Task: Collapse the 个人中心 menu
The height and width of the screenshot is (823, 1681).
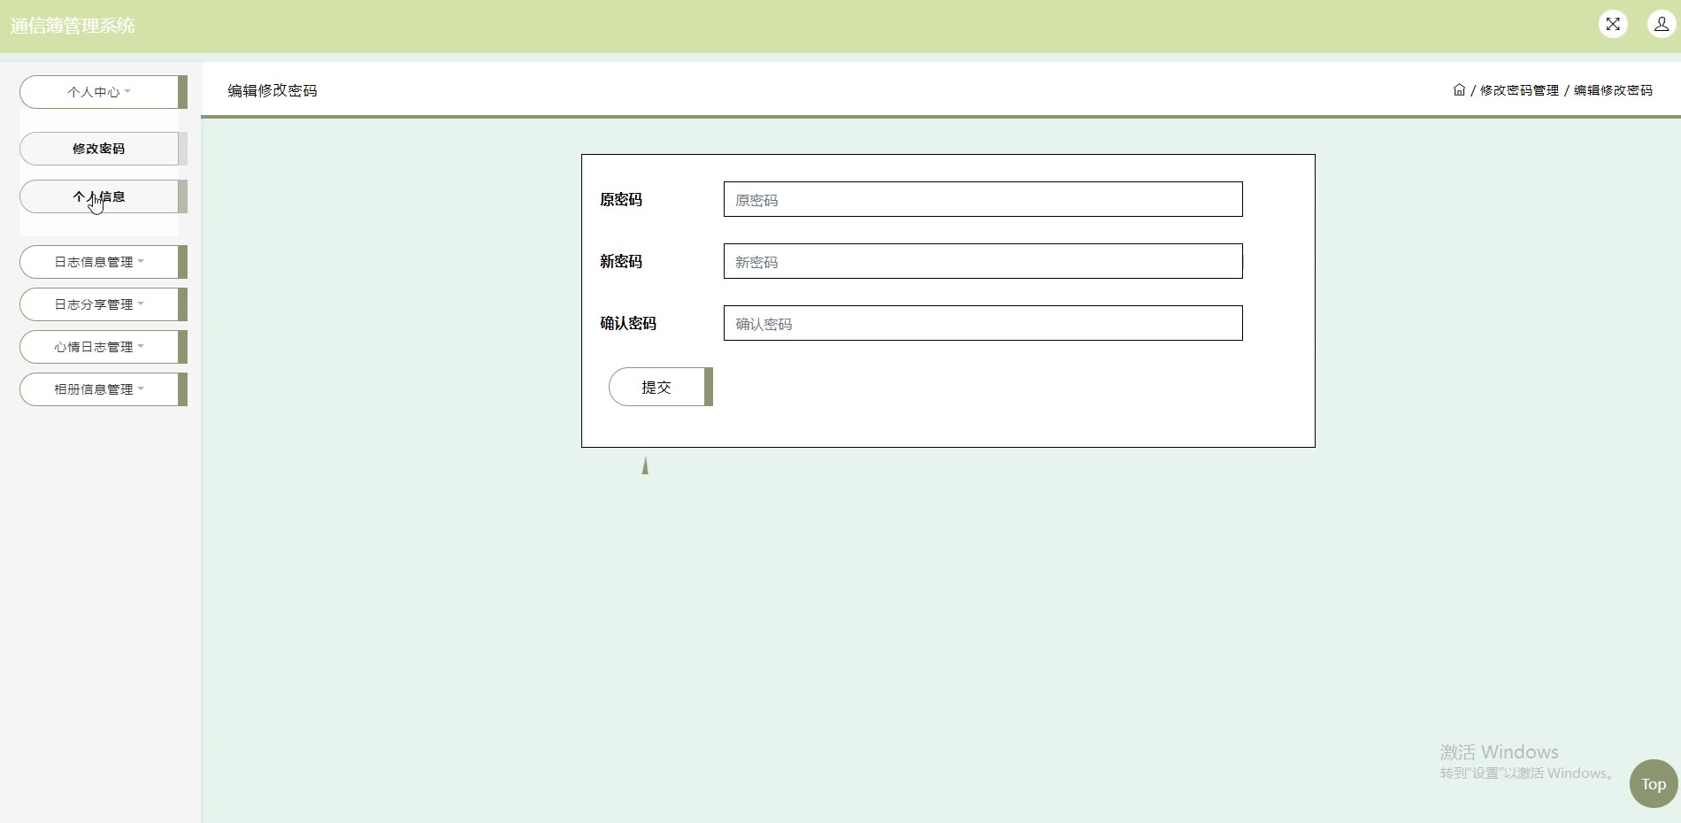Action: (x=104, y=92)
